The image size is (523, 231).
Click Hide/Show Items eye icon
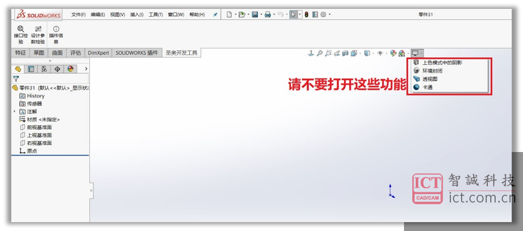click(380, 53)
